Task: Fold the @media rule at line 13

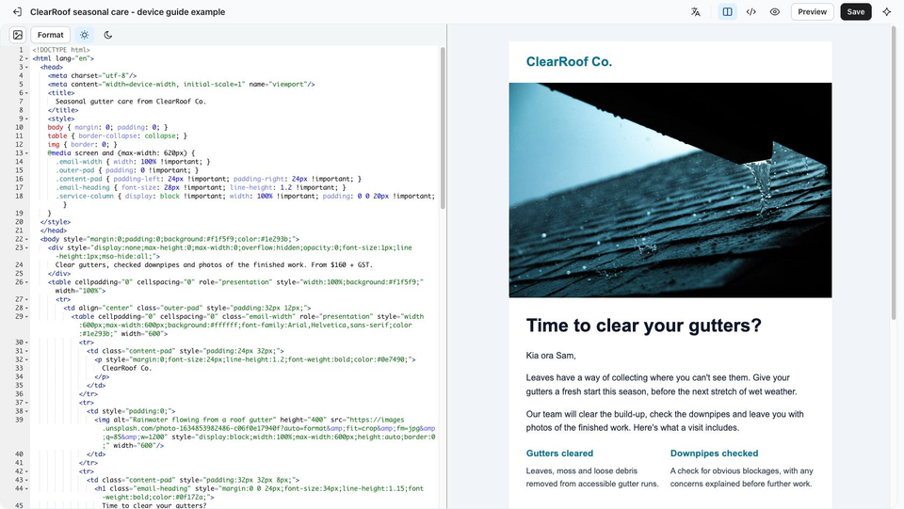Action: pos(27,153)
